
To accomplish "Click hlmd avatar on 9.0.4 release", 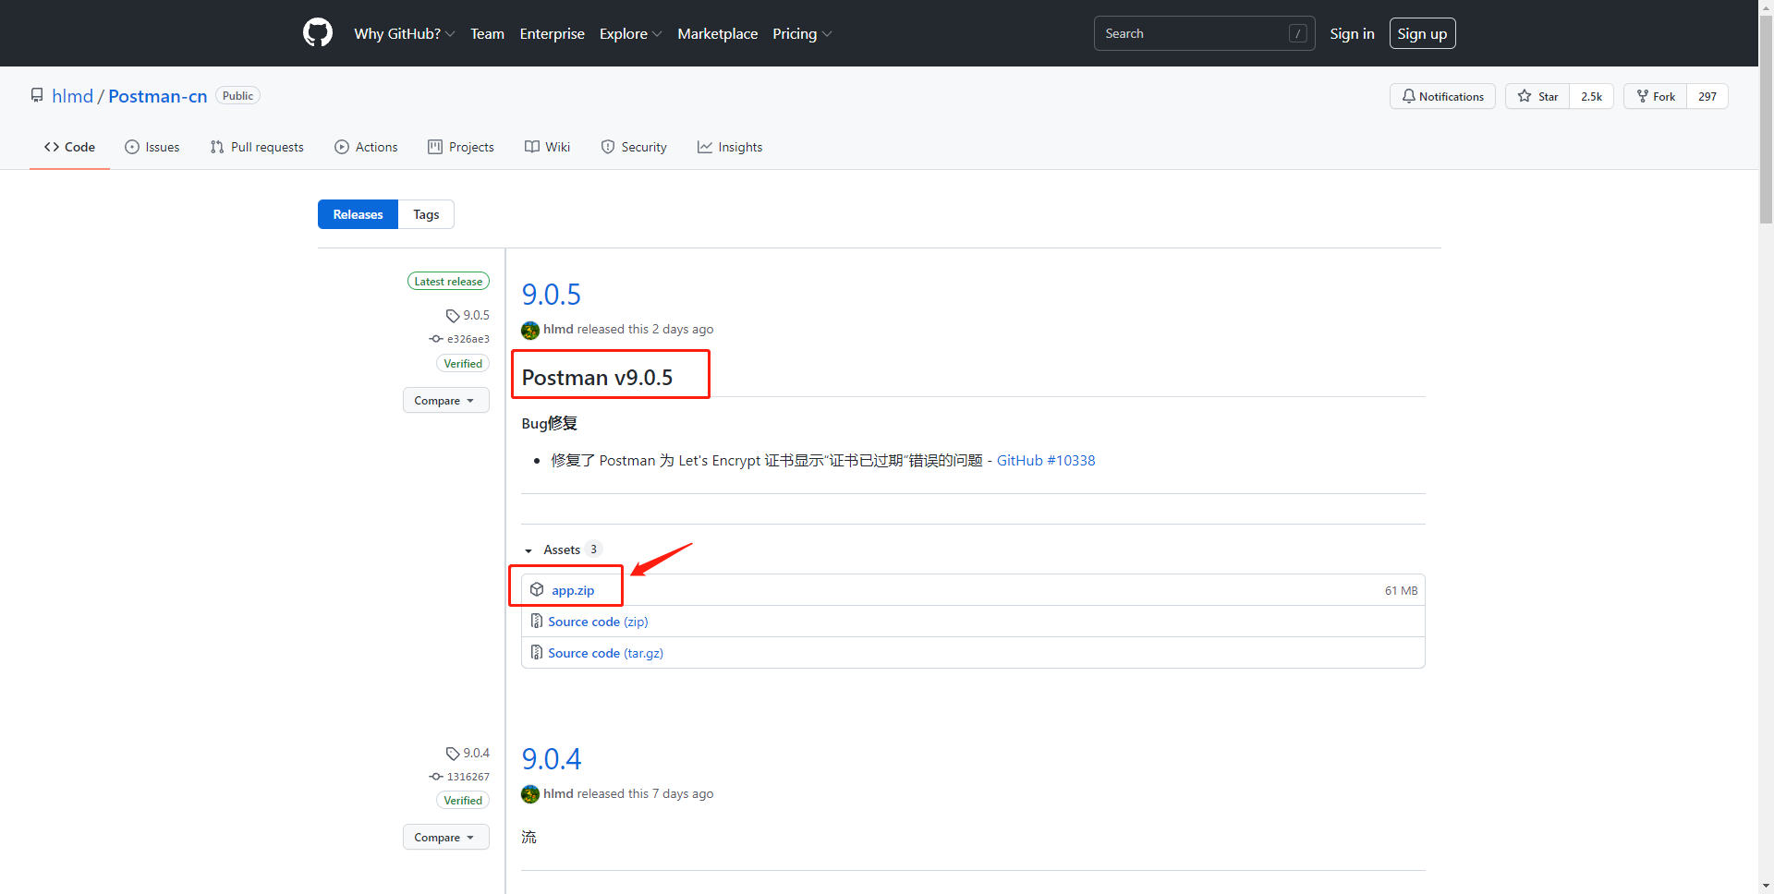I will 530,794.
